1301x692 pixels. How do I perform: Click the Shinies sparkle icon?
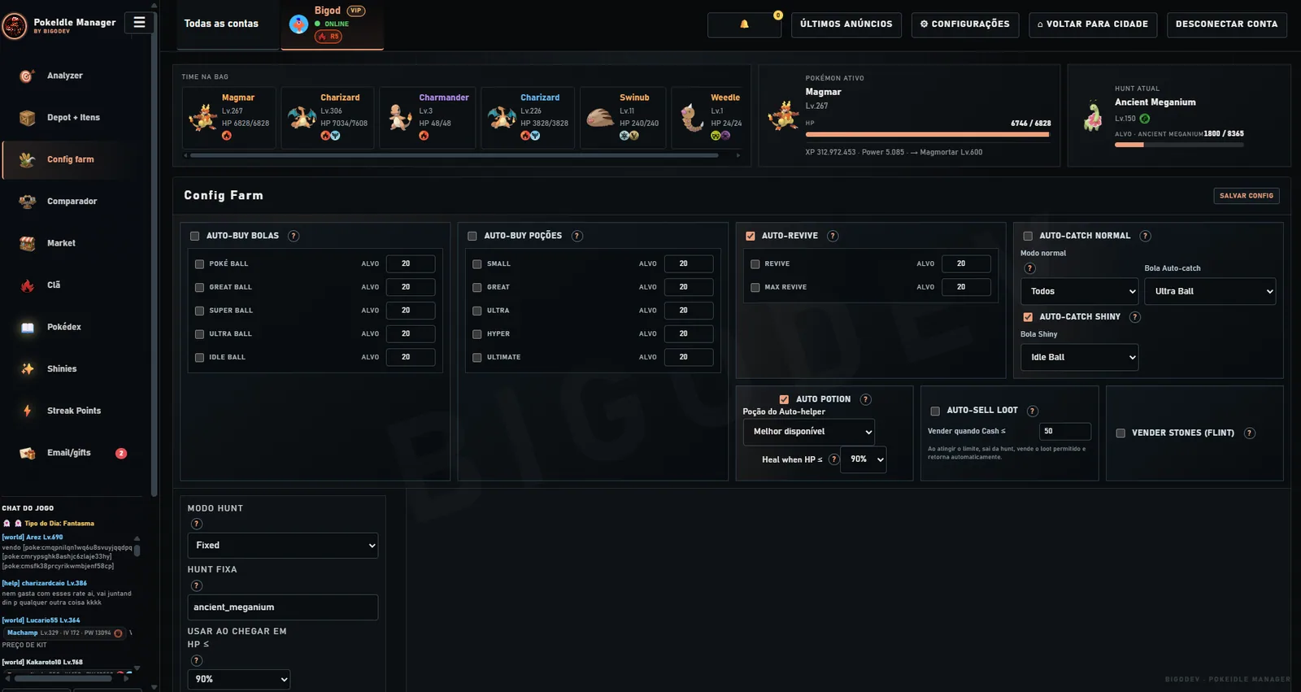click(x=27, y=369)
